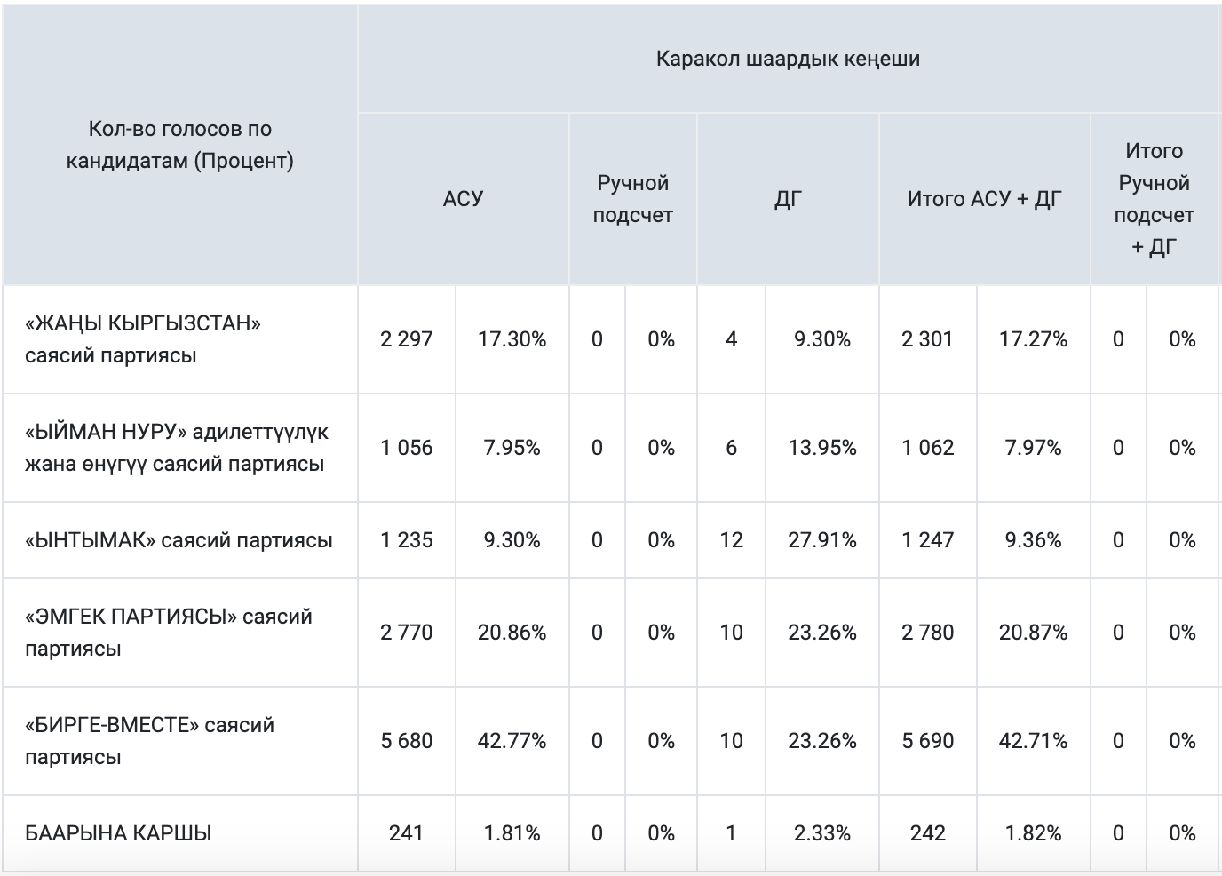The width and height of the screenshot is (1222, 876).
Task: Click the Каракол шаардык кеңеши header
Action: pyautogui.click(x=788, y=59)
